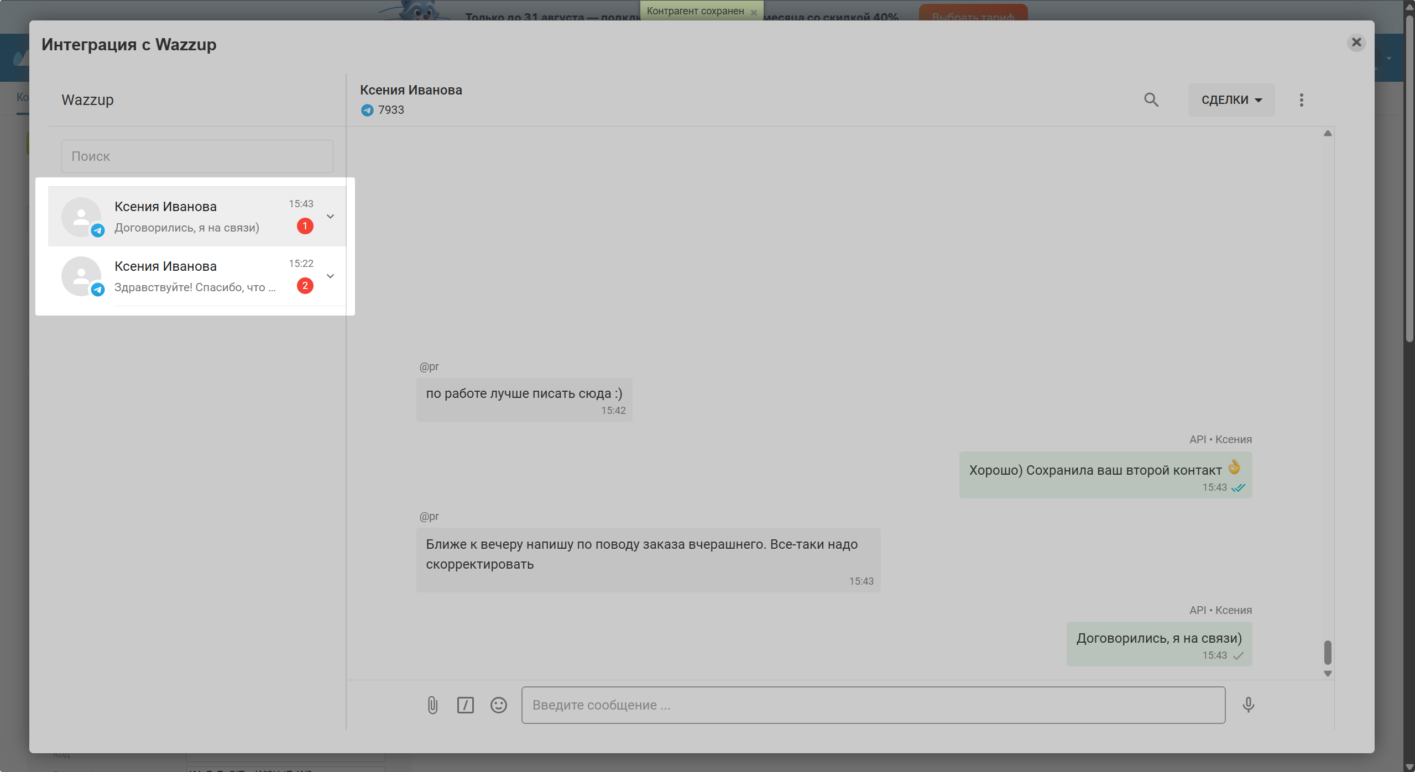Click avatar of the 15:22 Ксения Иванова chat
Image resolution: width=1415 pixels, height=772 pixels.
tap(81, 276)
